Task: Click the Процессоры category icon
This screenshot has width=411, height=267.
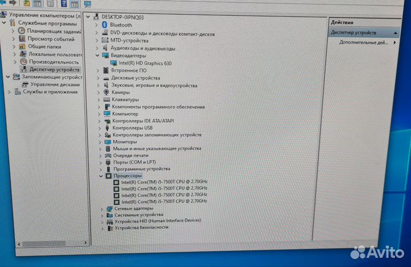Action: (108, 176)
